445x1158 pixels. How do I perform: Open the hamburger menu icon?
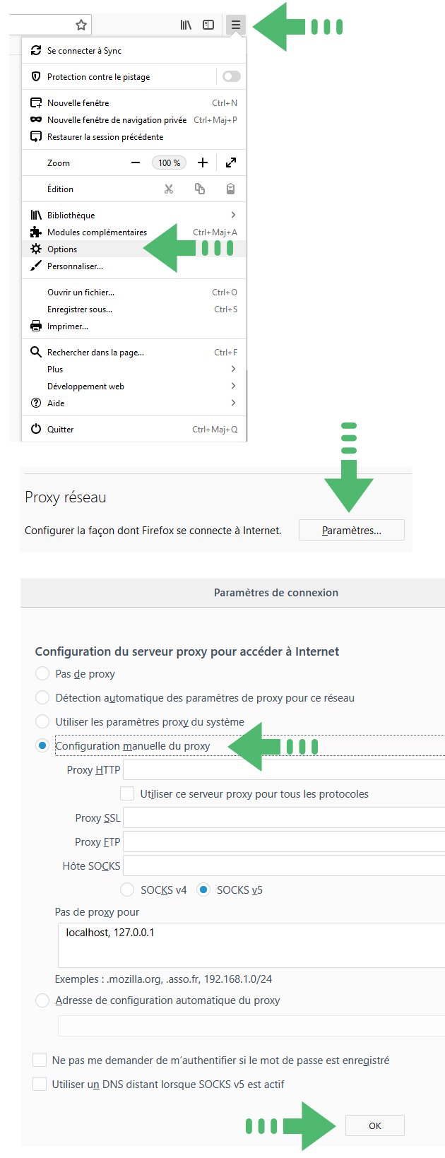click(235, 25)
